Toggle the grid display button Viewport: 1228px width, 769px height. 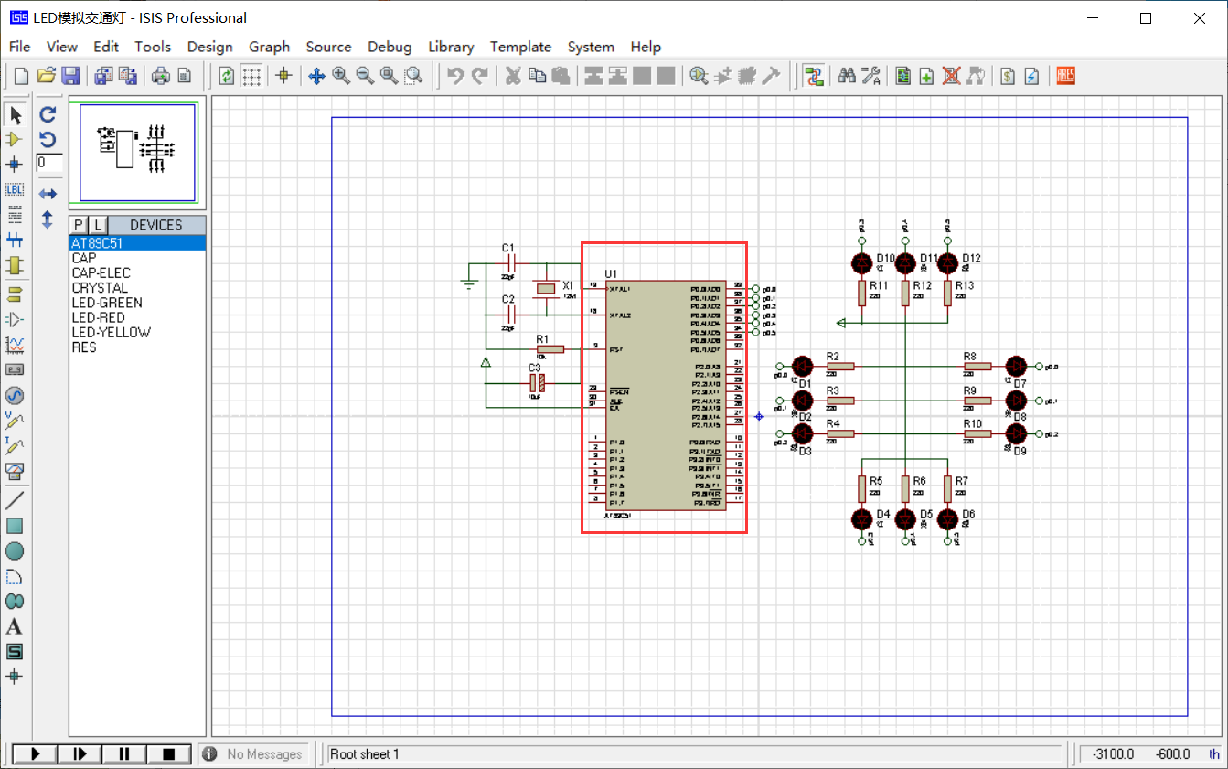[251, 76]
